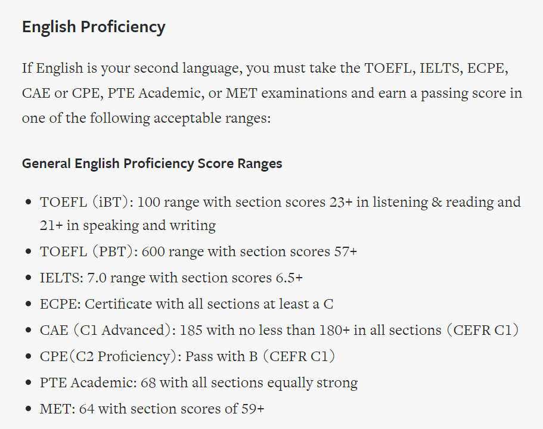
Task: Click the General English Proficiency Score Ranges subheading
Action: tap(152, 163)
